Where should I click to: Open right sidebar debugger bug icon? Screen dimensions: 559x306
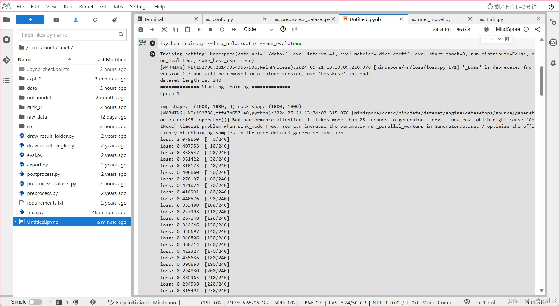click(553, 63)
